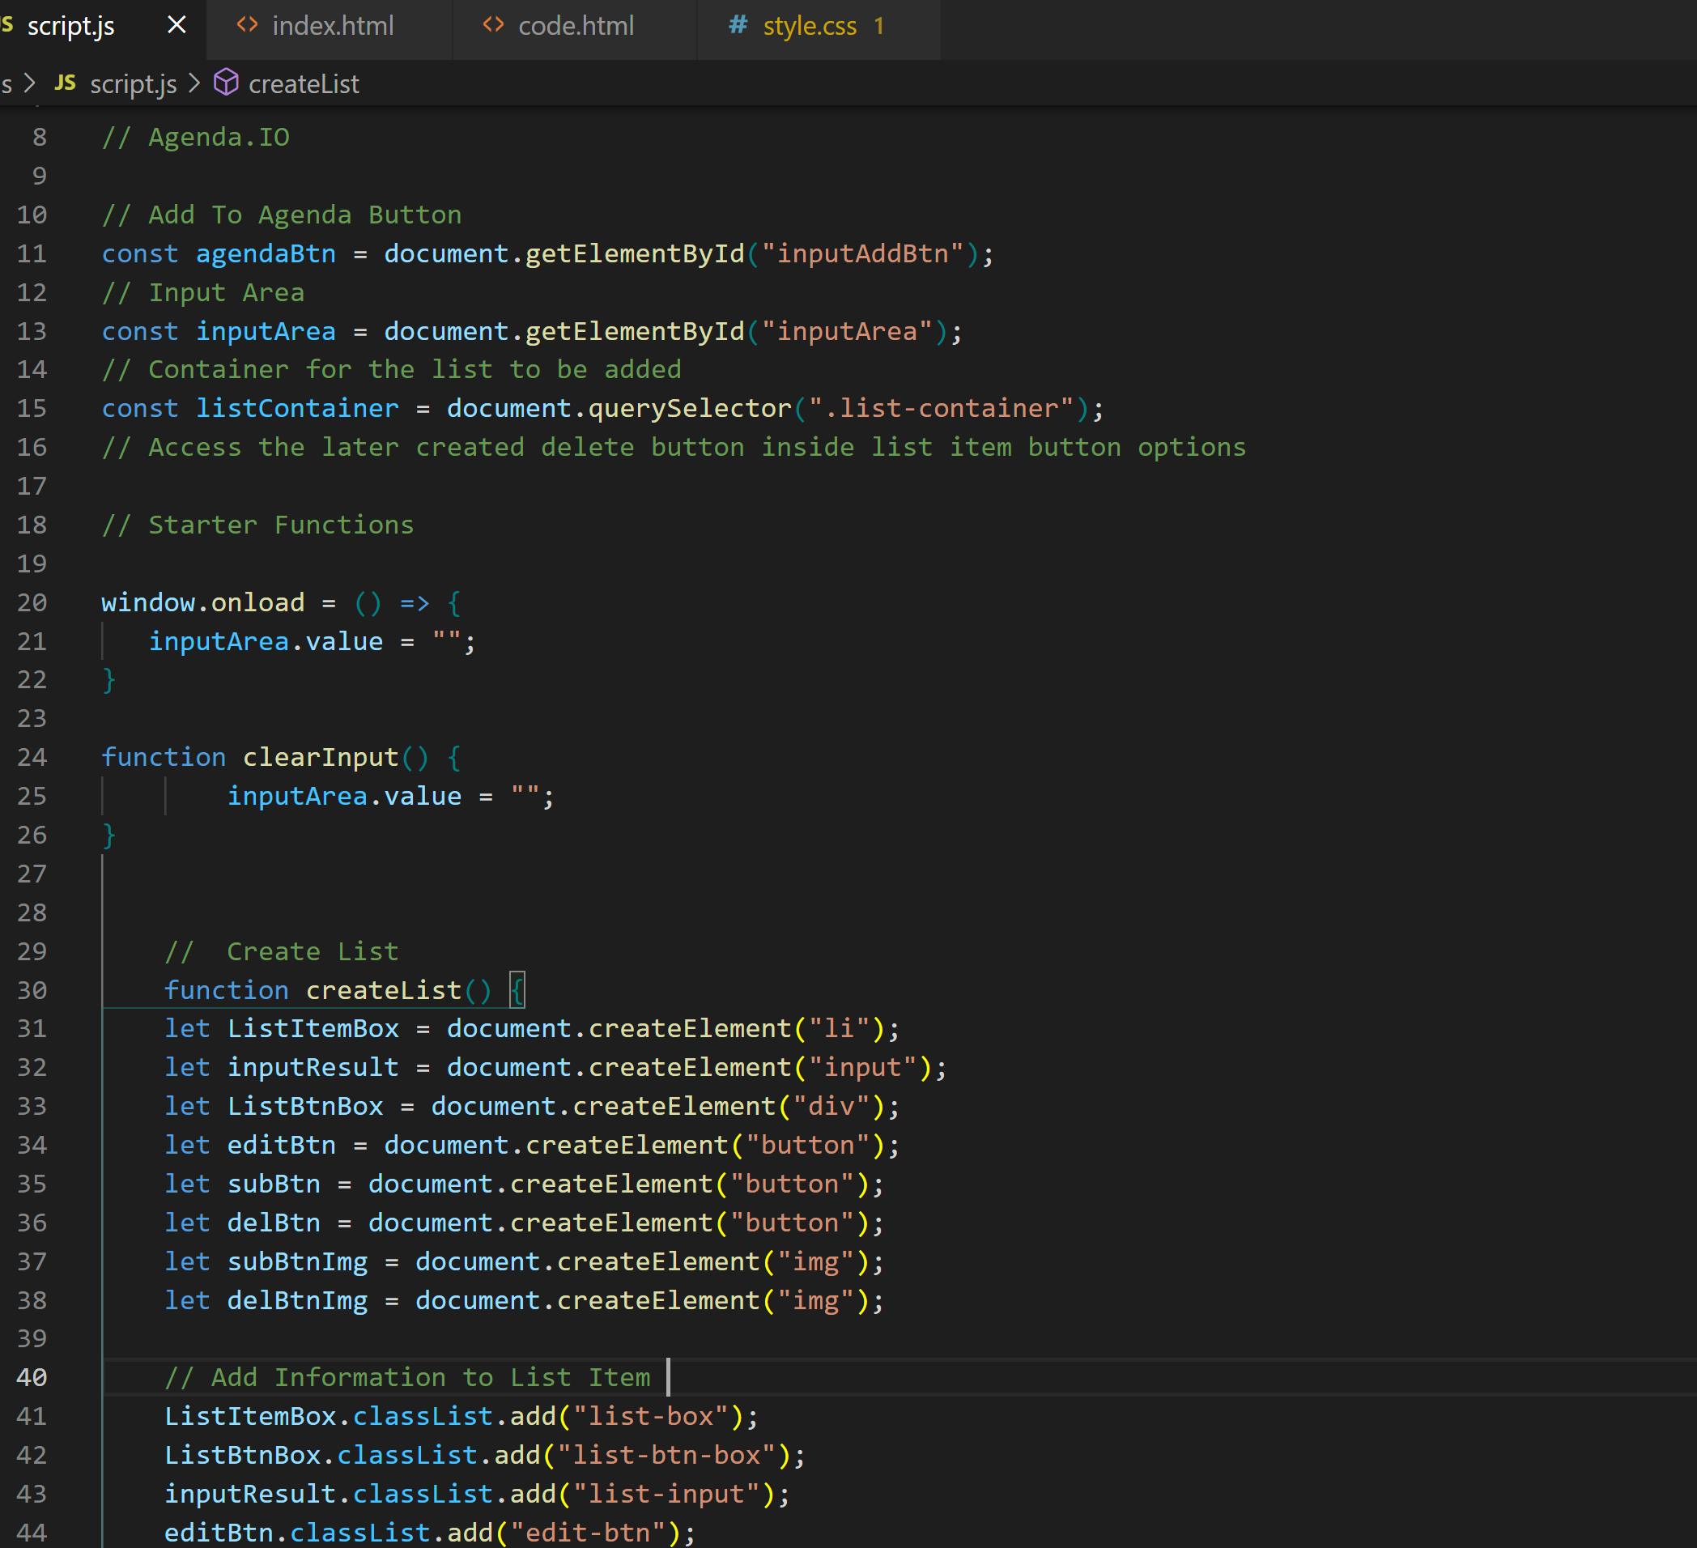The height and width of the screenshot is (1548, 1697).
Task: Click the CSS hash icon on style.css tab
Action: (738, 25)
